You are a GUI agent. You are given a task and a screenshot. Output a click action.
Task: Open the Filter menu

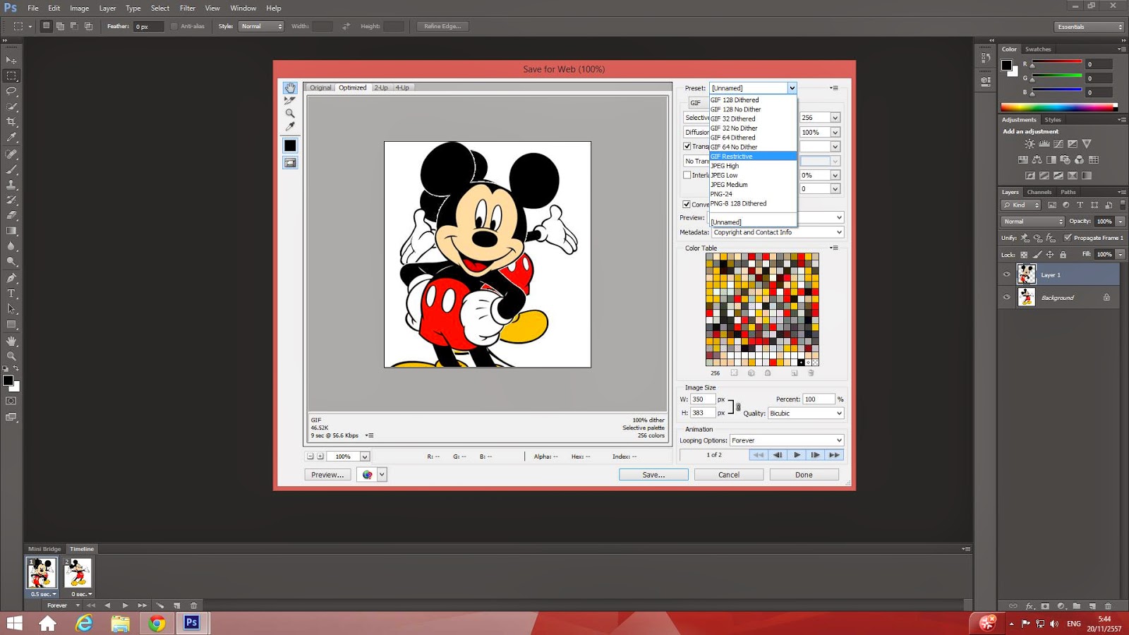point(187,8)
